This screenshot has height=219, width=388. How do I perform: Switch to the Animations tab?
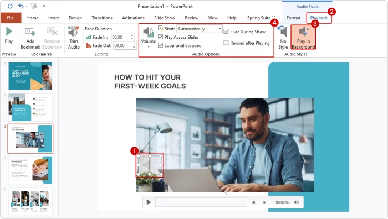coord(133,18)
